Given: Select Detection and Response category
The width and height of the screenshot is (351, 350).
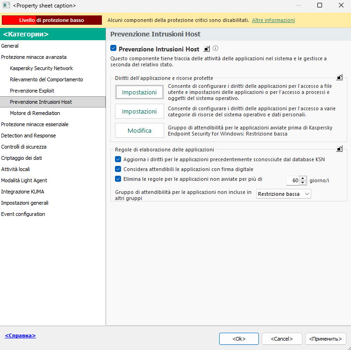Looking at the screenshot, I should point(53,136).
